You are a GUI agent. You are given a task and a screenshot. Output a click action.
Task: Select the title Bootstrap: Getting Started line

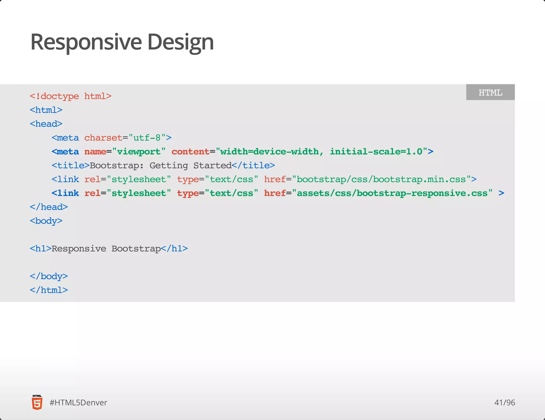pos(163,165)
